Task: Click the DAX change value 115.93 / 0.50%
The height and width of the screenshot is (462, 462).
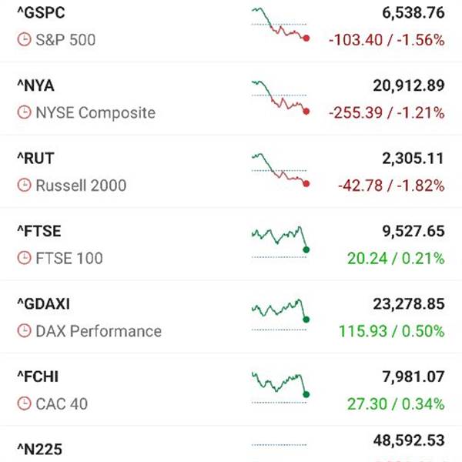Action: 391,331
